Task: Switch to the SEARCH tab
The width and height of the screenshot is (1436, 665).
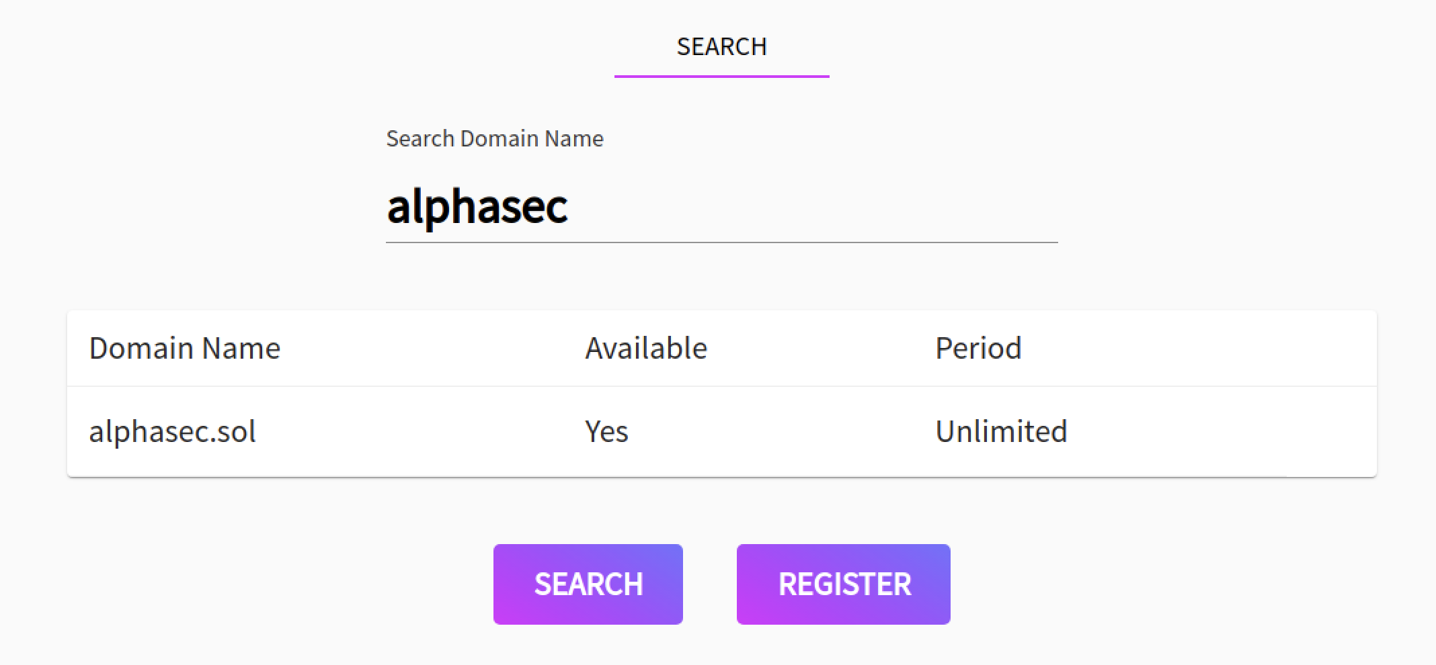Action: (721, 46)
